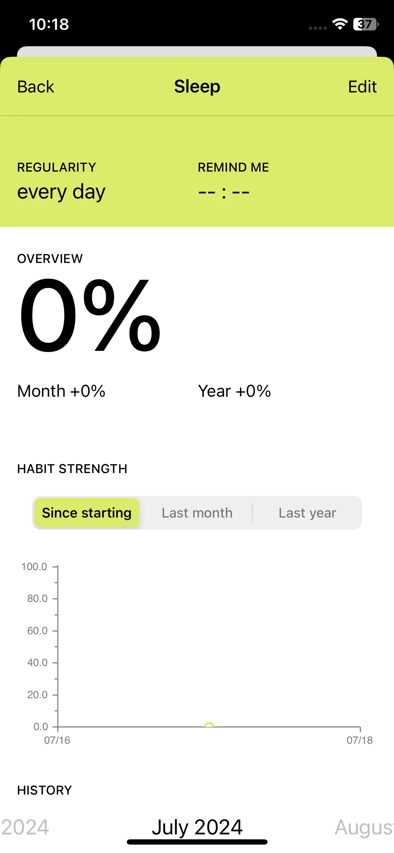Tap the every day regularity value
Viewport: 394px width, 853px height.
[61, 192]
